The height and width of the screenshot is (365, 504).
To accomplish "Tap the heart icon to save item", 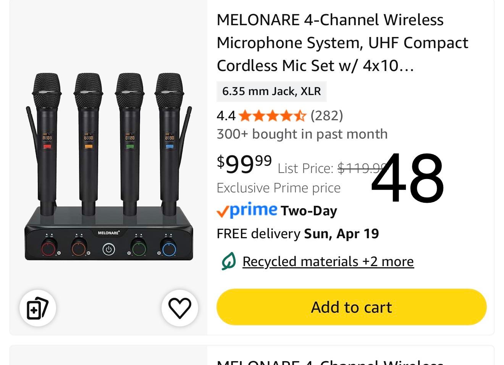I will coord(179,308).
